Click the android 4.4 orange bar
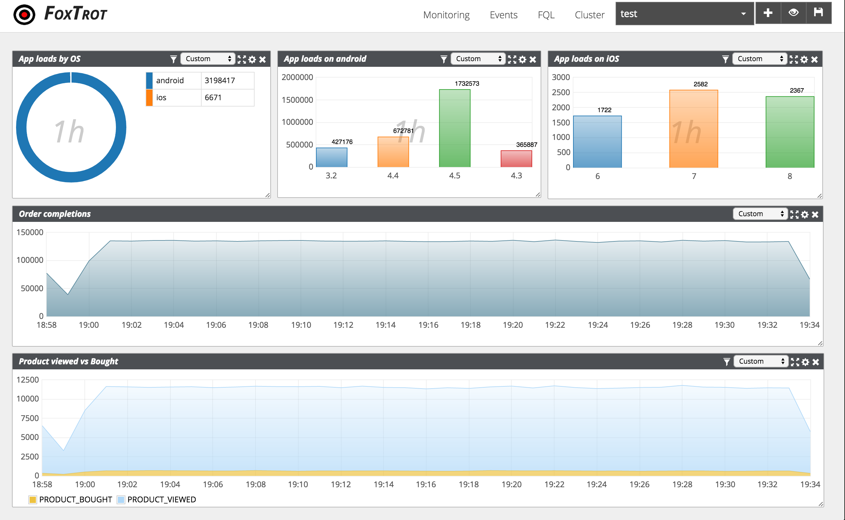 pos(393,152)
